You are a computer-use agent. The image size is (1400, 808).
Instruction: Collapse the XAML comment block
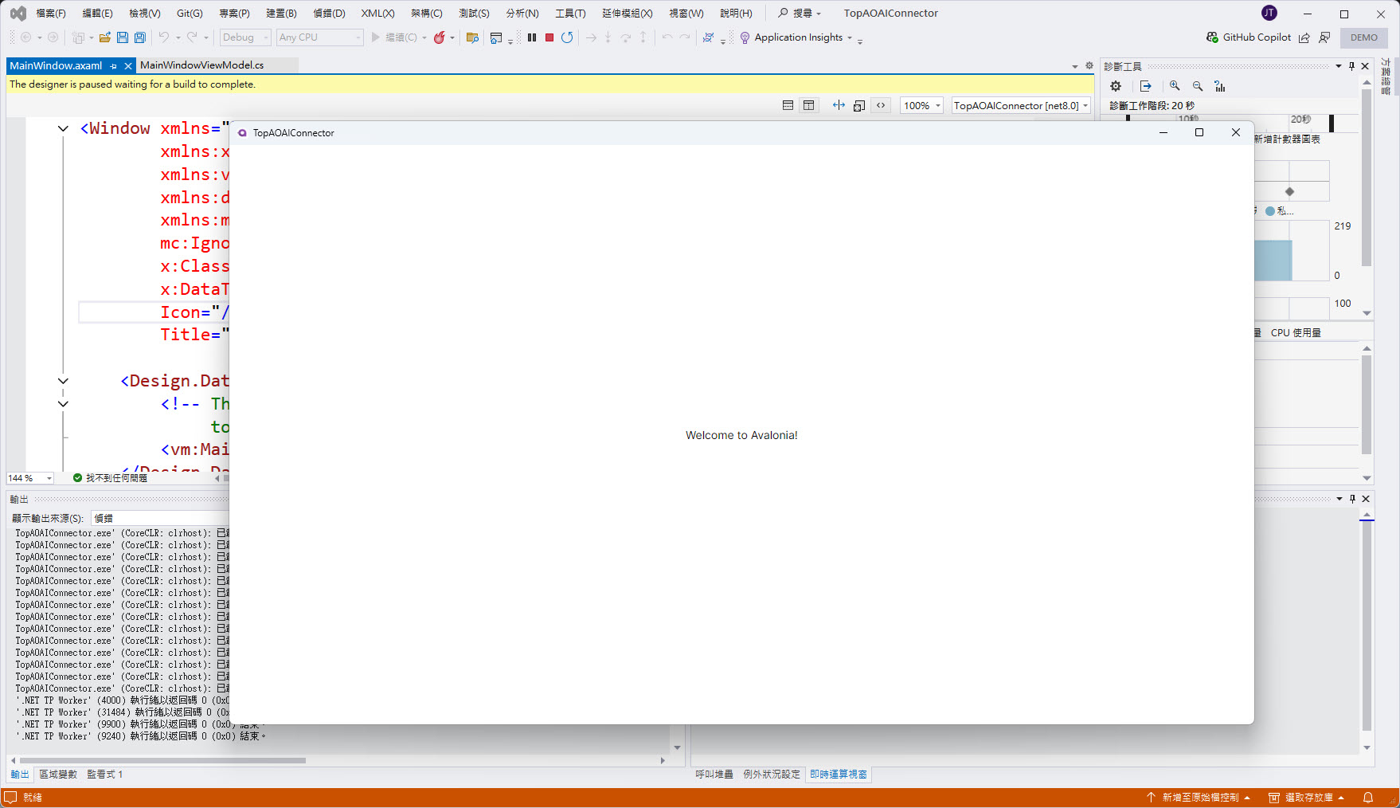tap(63, 404)
